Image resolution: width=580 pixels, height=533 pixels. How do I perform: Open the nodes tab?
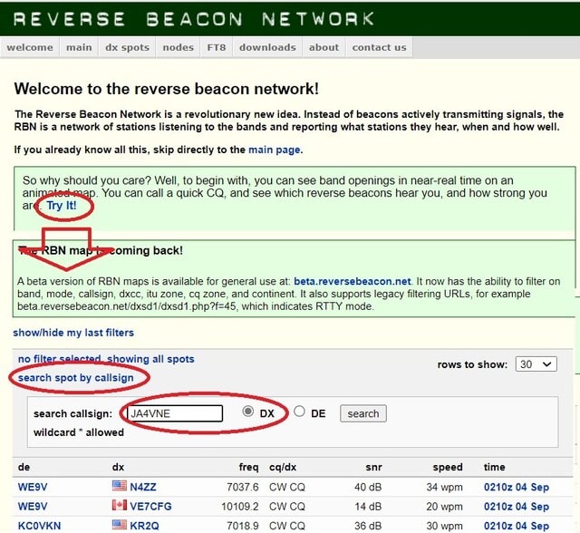(x=178, y=47)
